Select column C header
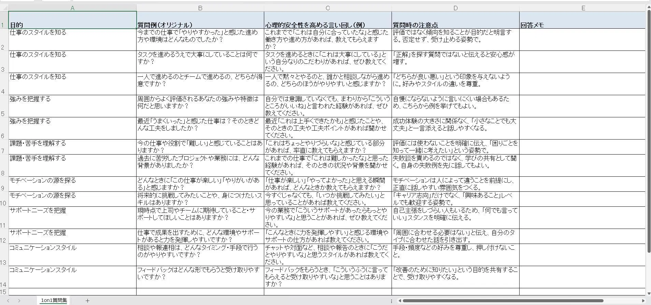 point(328,8)
